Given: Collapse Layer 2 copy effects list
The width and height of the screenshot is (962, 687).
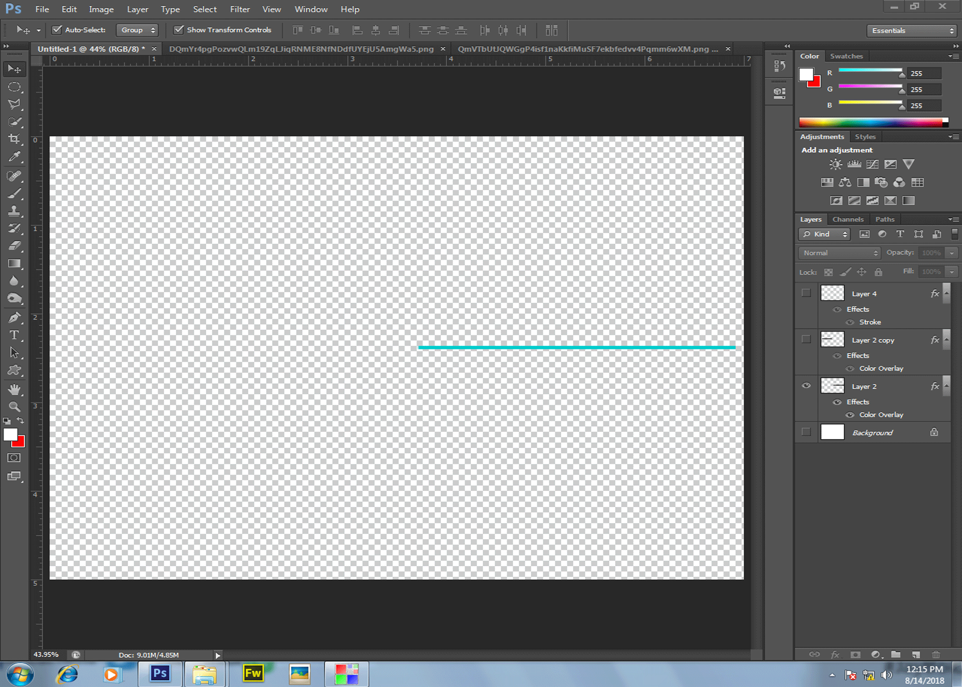Looking at the screenshot, I should coord(946,339).
